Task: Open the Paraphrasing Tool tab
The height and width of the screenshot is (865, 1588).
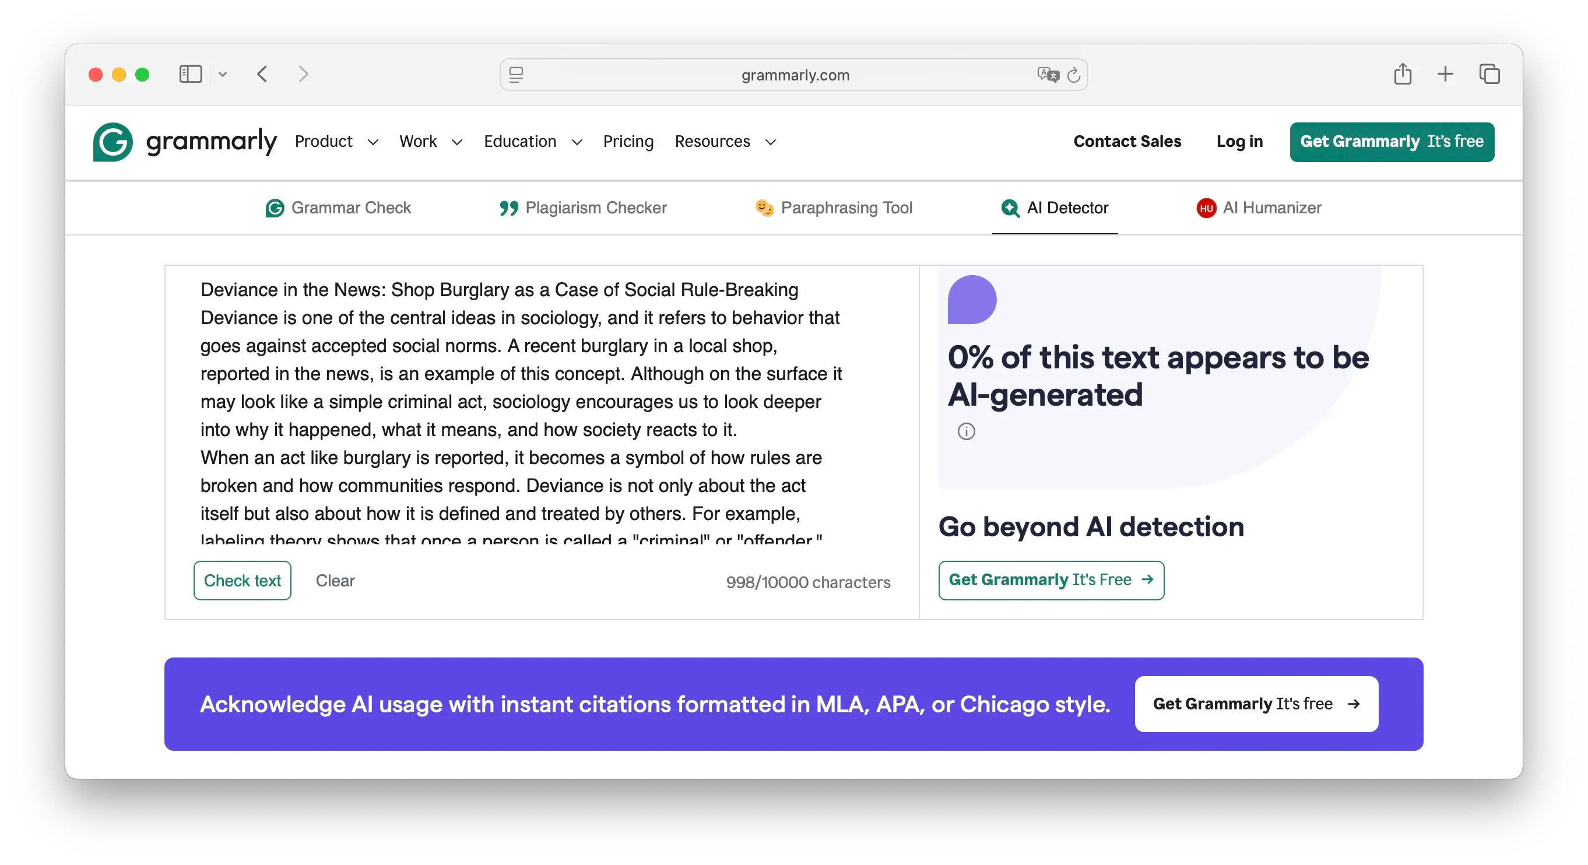Action: coord(834,208)
